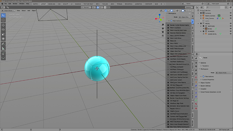Switch to rendered viewport shading mode

pos(188,11)
